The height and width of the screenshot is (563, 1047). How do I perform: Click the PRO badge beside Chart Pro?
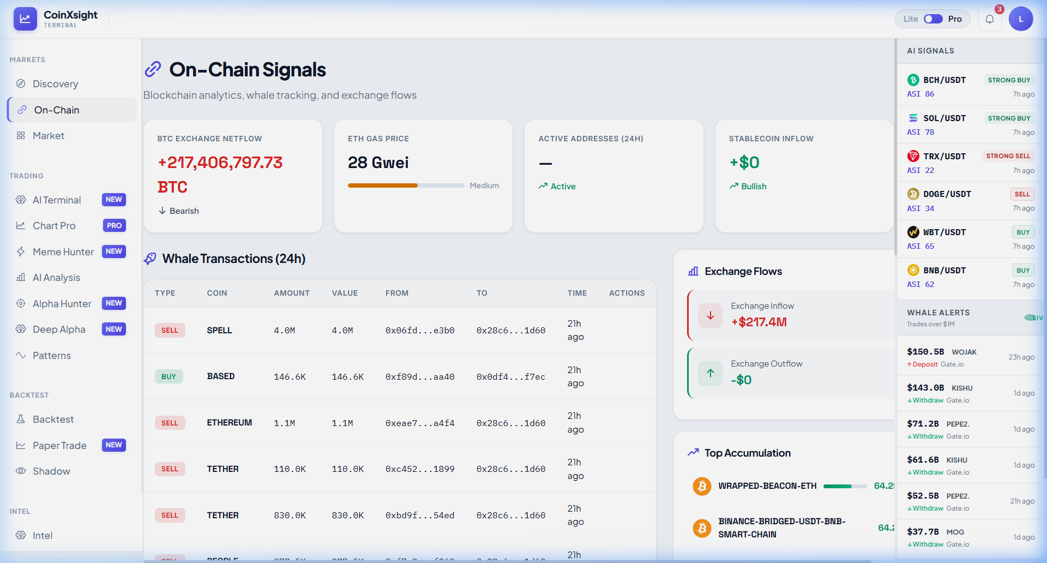tap(115, 226)
